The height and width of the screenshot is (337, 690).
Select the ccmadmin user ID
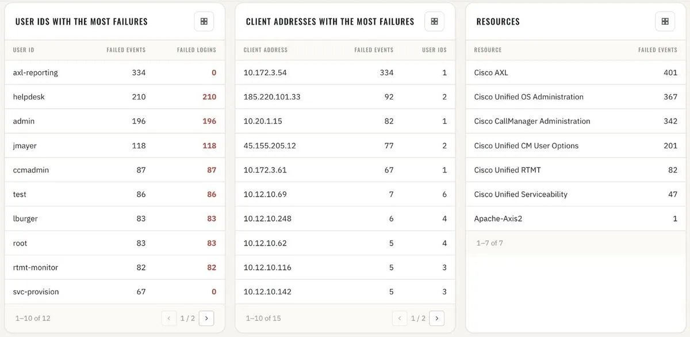point(31,170)
